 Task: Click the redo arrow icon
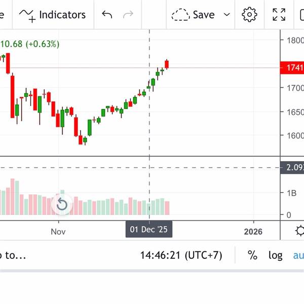[x=128, y=15]
